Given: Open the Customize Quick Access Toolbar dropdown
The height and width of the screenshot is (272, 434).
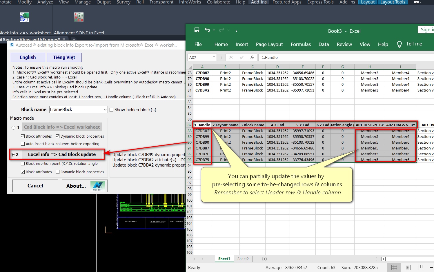Looking at the screenshot, I should tap(236, 30).
